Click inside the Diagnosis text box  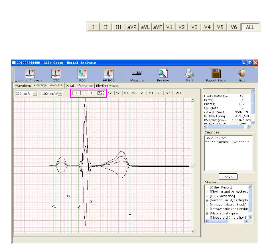[x=228, y=153]
